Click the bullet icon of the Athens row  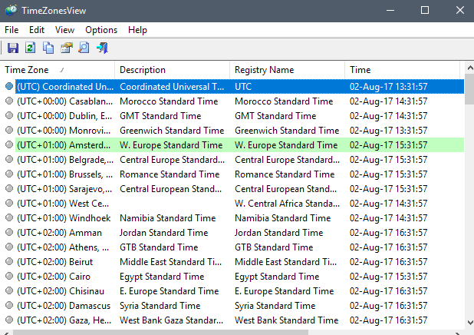[x=9, y=247]
